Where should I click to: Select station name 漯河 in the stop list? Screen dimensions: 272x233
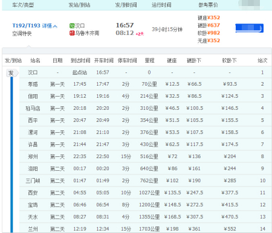[33, 132]
